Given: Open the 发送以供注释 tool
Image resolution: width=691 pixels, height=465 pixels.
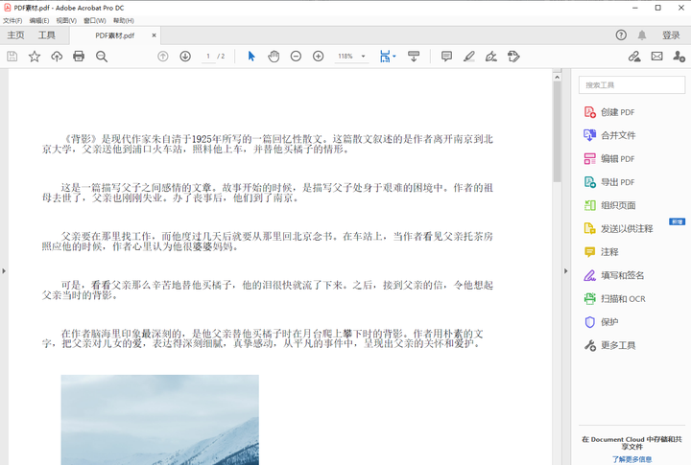Looking at the screenshot, I should point(618,228).
